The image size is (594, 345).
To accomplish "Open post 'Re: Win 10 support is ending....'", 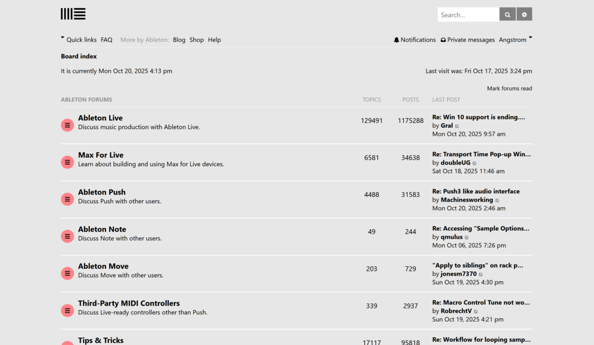I will [x=479, y=117].
